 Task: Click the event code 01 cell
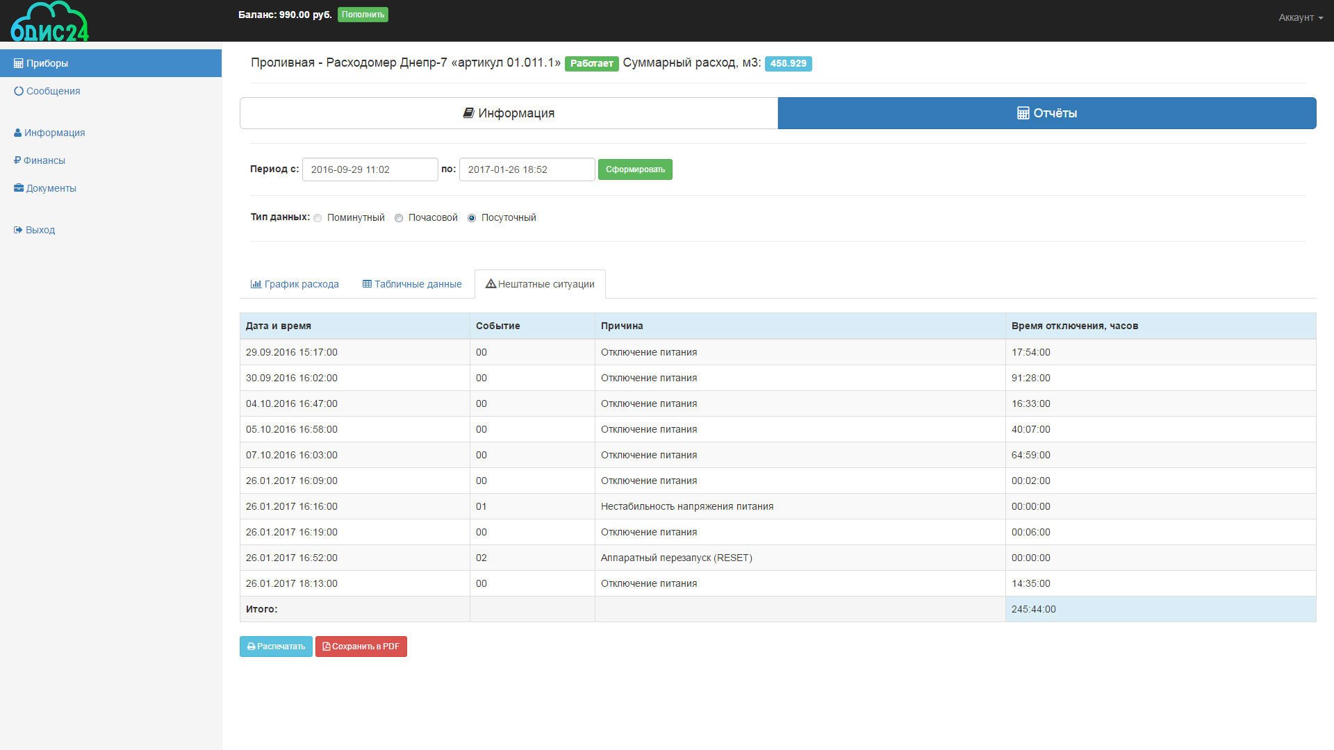coord(532,506)
